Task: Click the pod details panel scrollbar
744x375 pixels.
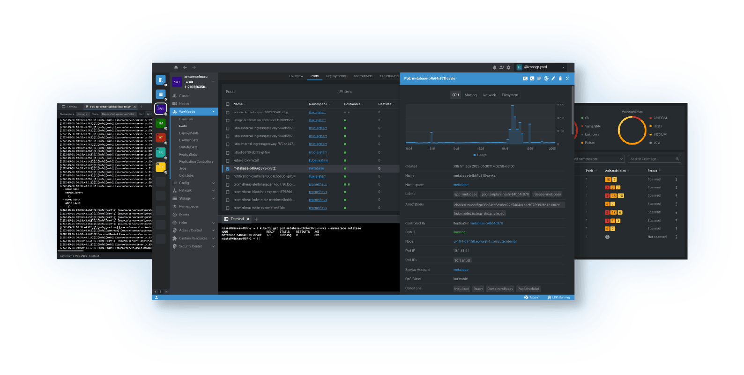Action: 573,110
